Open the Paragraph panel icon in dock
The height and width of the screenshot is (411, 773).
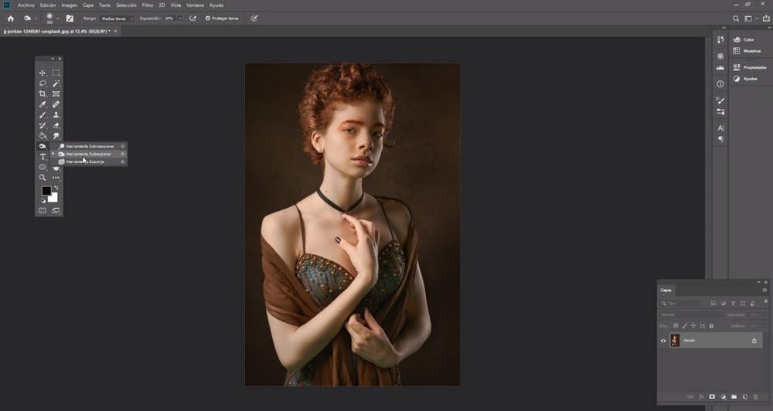tap(720, 140)
